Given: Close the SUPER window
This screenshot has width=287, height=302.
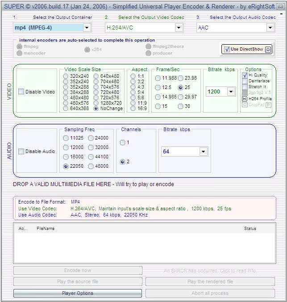Looking at the screenshot, I should point(280,6).
